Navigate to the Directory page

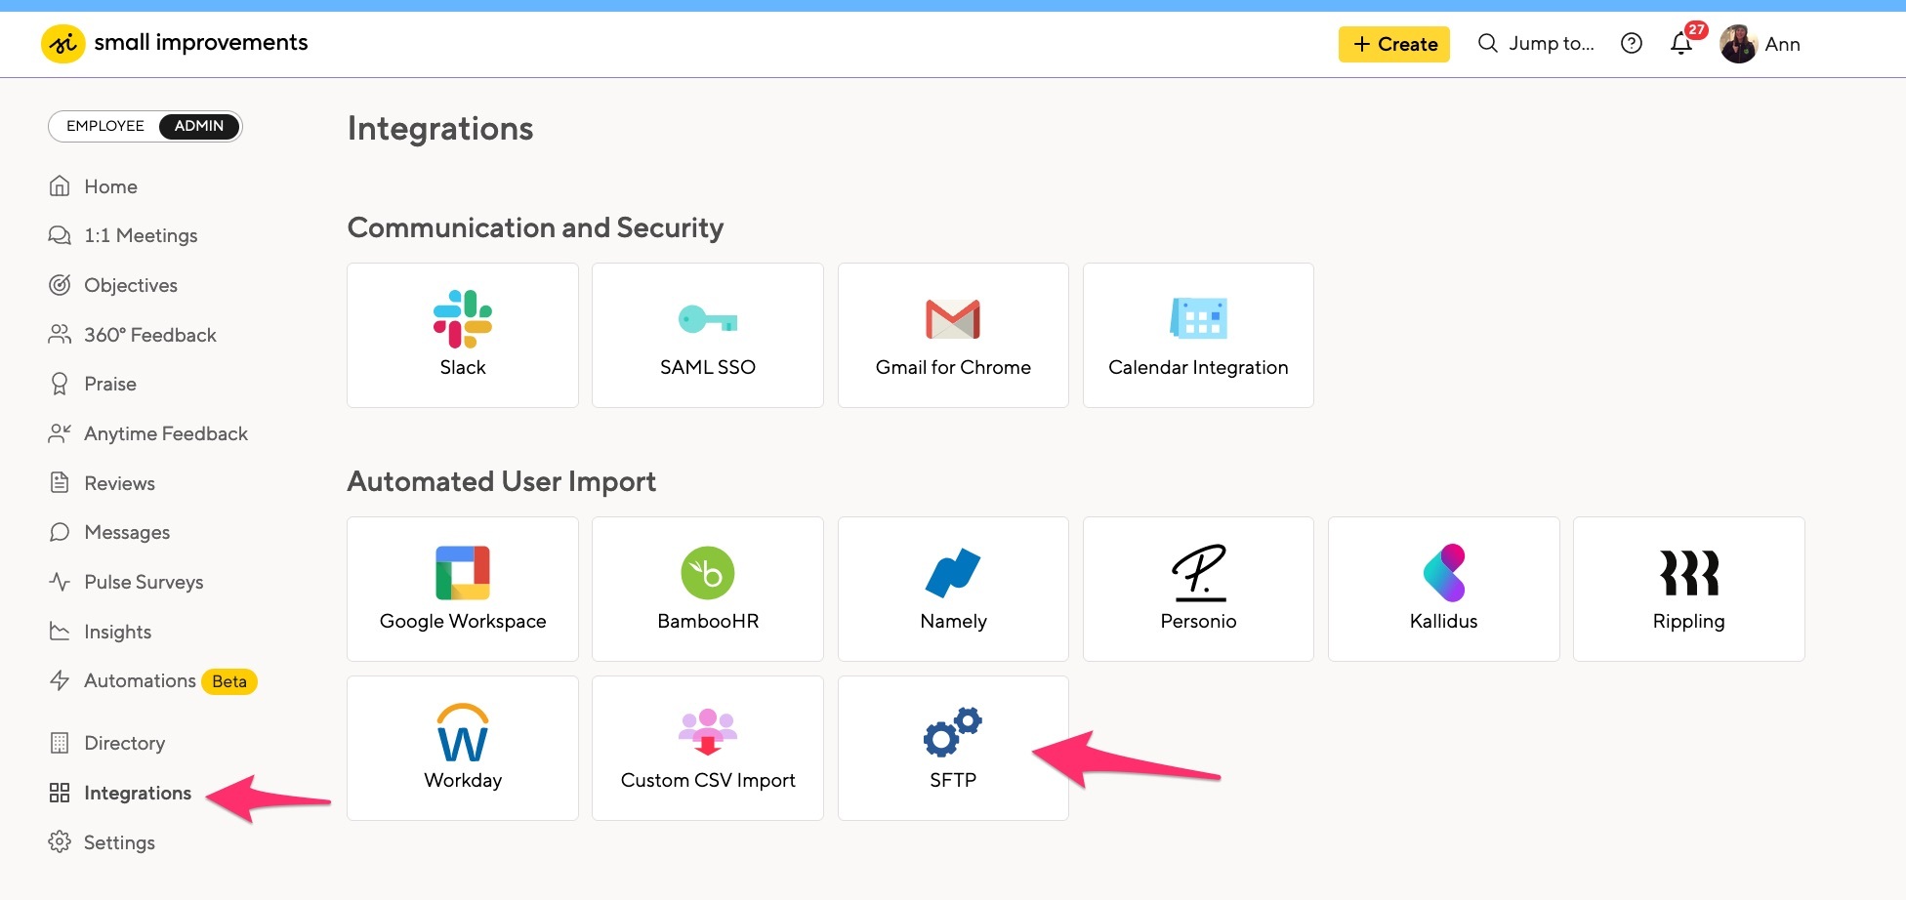coord(124,743)
